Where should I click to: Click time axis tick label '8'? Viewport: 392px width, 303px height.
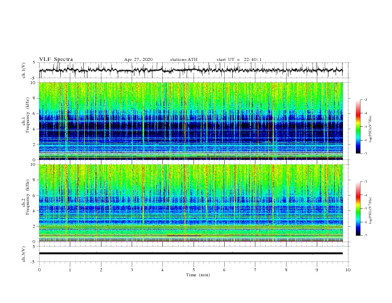click(x=286, y=270)
